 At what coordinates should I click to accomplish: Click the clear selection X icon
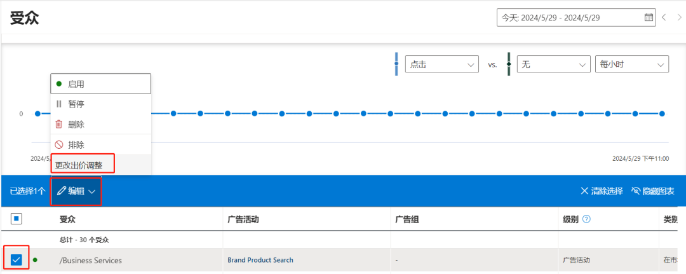584,191
